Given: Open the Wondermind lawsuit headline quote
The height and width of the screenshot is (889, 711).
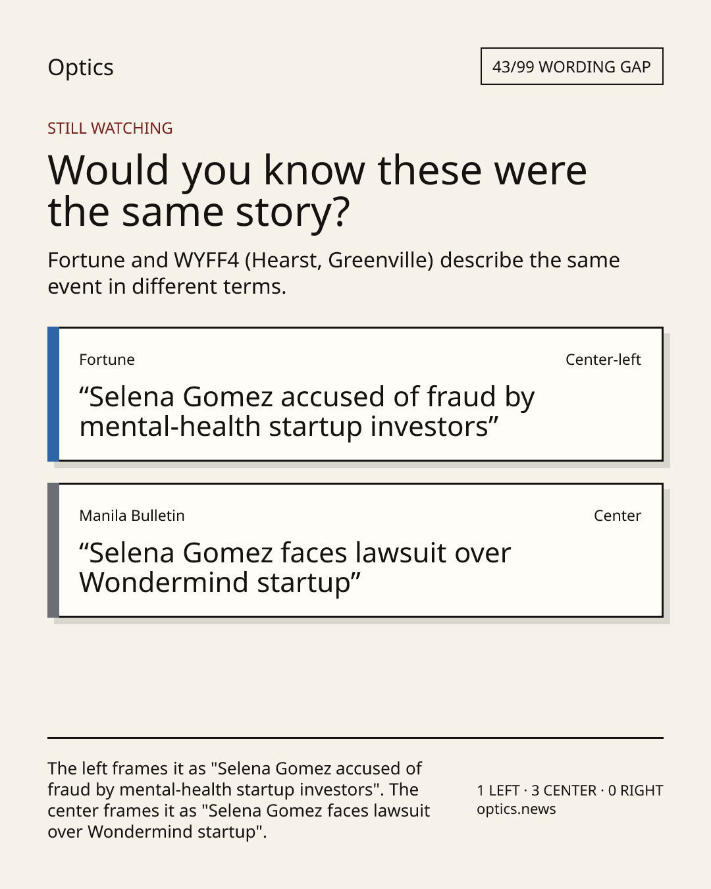Looking at the screenshot, I should click(x=295, y=568).
